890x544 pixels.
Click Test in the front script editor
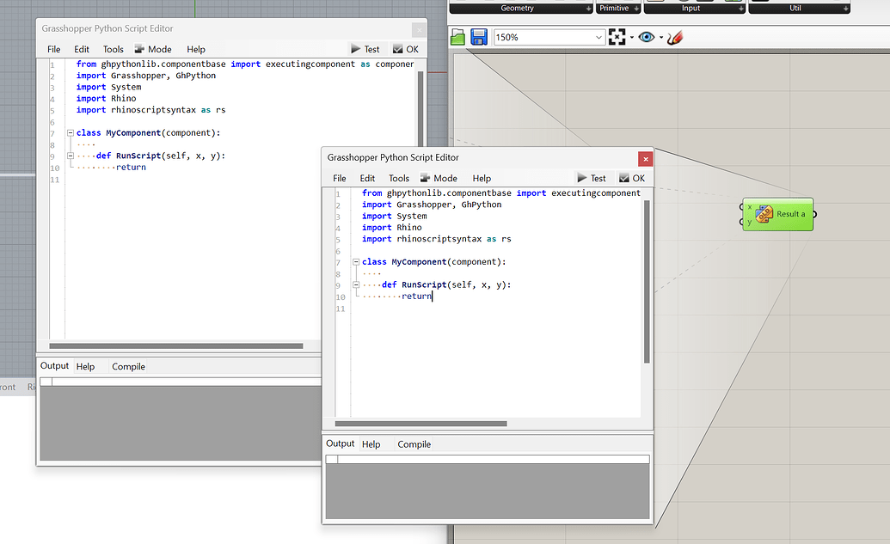591,178
